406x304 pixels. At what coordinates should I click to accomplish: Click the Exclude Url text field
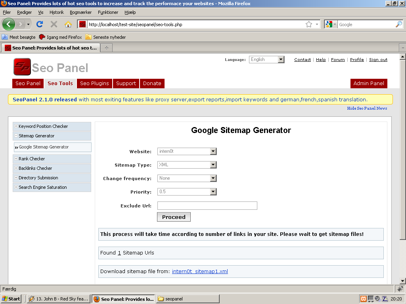click(207, 205)
